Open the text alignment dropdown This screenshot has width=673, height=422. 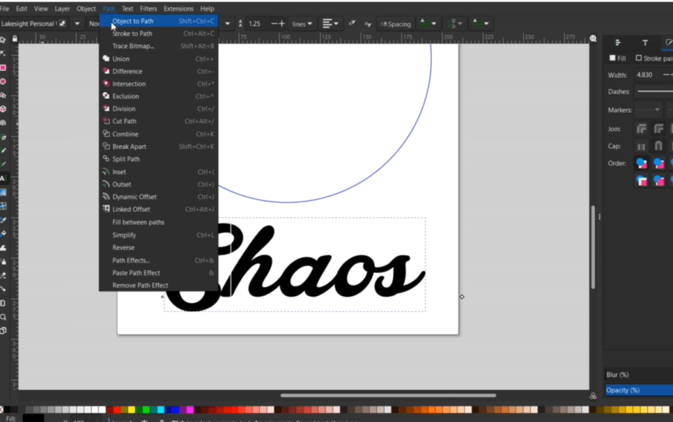331,24
